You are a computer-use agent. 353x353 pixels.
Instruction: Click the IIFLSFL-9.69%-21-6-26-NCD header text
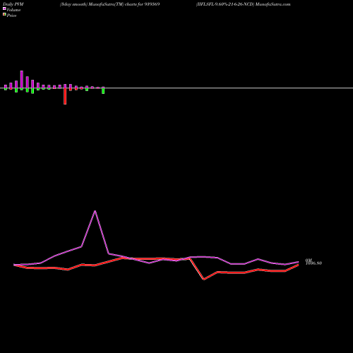point(244,4)
